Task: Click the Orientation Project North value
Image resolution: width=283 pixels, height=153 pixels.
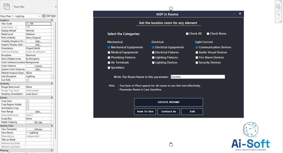Action: pos(38,48)
